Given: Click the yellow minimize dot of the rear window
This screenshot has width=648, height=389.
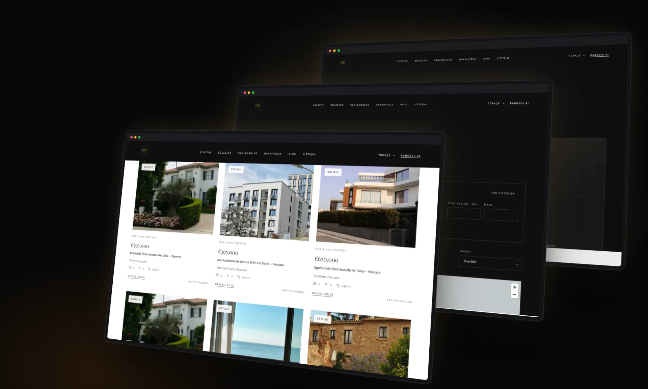Looking at the screenshot, I should click(334, 51).
